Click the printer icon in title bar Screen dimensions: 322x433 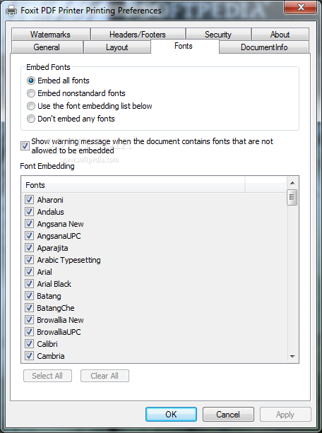(x=11, y=11)
